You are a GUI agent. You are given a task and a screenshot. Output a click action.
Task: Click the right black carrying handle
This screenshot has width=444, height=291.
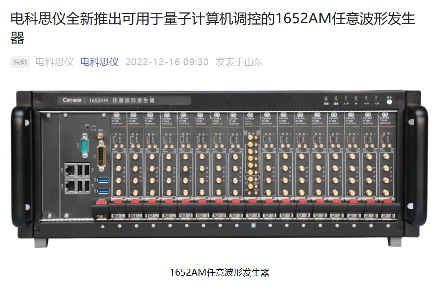(x=418, y=166)
